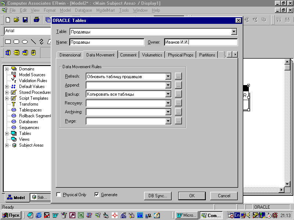Select Views in the model tree
This screenshot has width=294, height=220.
pyautogui.click(x=24, y=139)
